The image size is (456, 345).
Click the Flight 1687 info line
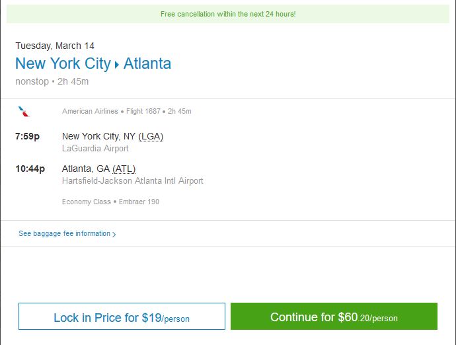pyautogui.click(x=126, y=111)
